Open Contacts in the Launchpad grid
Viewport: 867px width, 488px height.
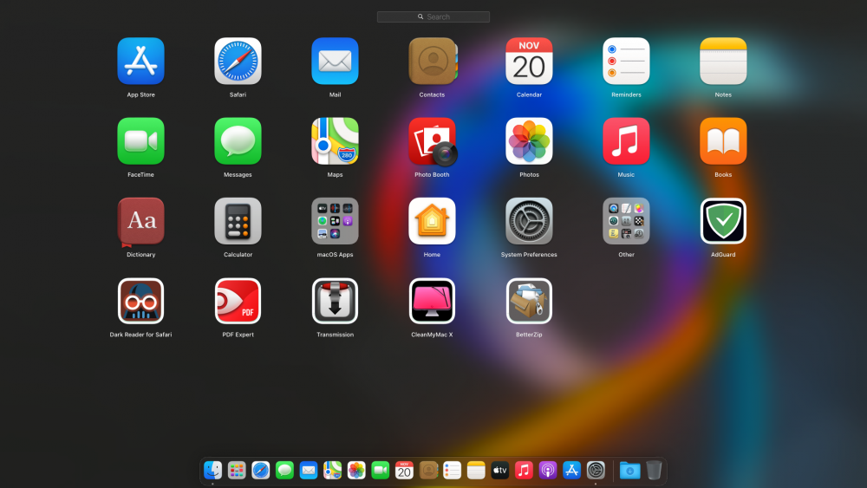point(432,62)
